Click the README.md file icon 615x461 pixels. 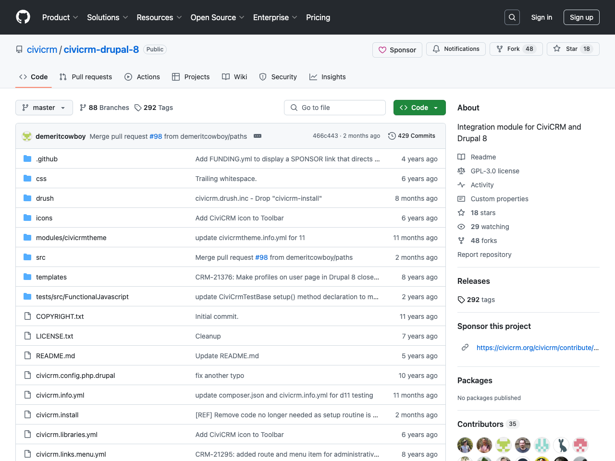click(27, 355)
